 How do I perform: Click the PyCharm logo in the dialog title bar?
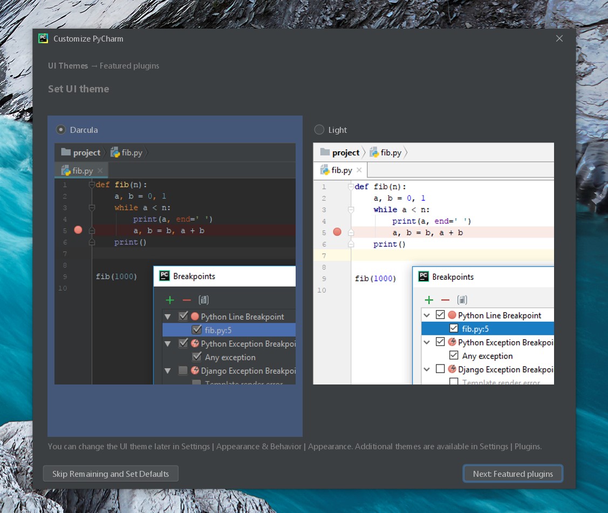pyautogui.click(x=42, y=38)
